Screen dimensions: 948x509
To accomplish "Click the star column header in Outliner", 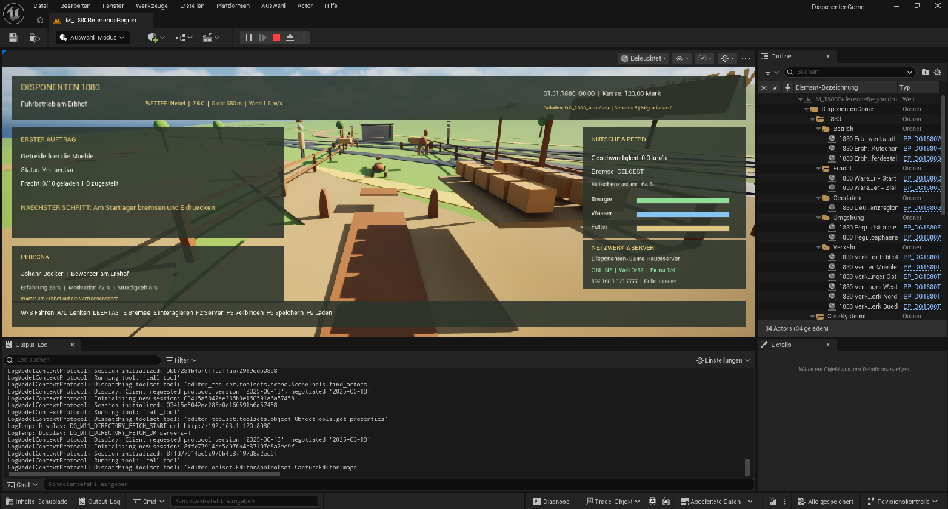I will [775, 87].
